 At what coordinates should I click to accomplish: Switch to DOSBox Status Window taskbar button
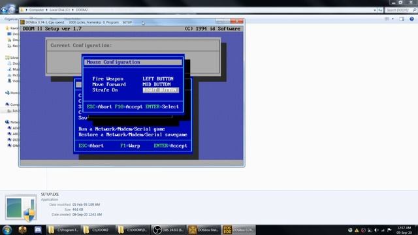pos(203,230)
